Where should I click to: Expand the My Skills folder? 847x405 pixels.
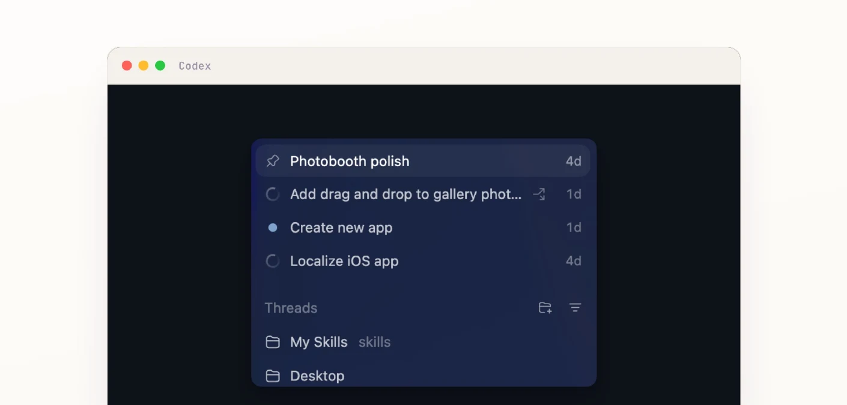point(423,342)
